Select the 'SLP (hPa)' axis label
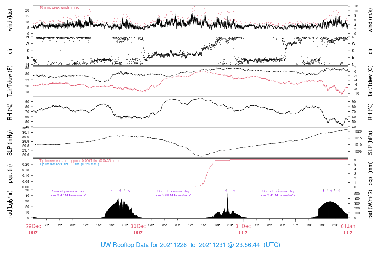 coord(370,143)
